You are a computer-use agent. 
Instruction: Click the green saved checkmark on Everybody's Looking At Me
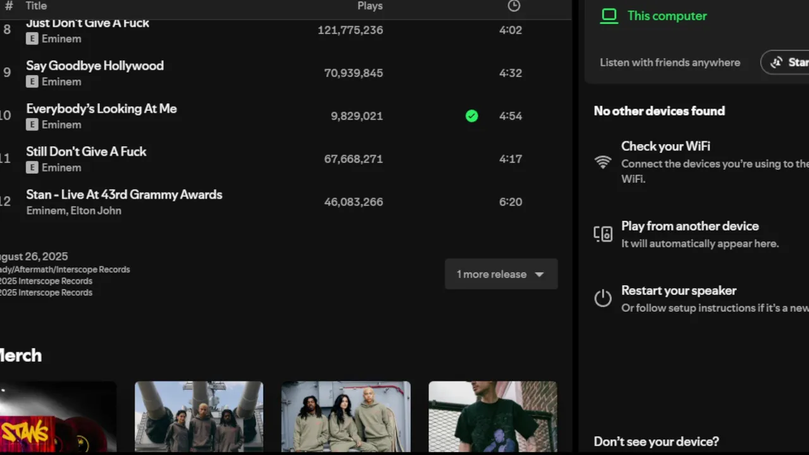471,116
